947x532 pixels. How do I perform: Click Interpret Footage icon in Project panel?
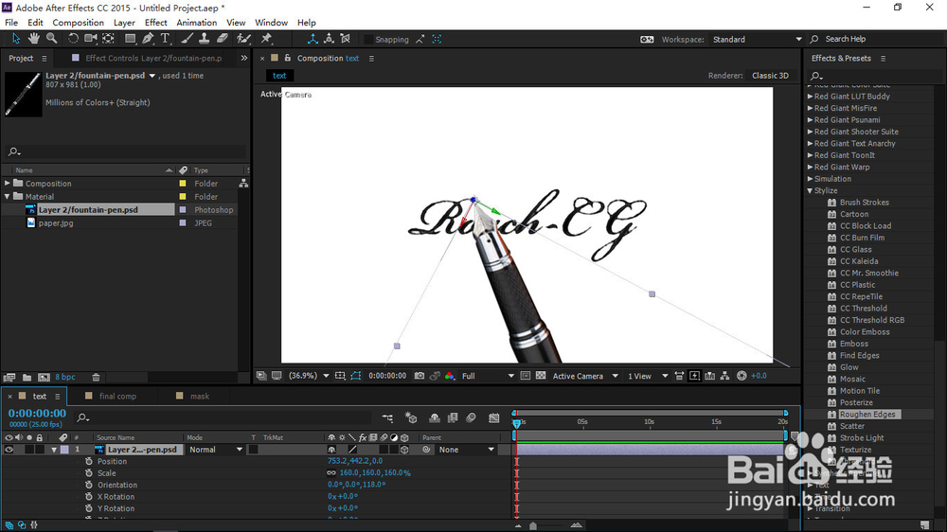9,378
